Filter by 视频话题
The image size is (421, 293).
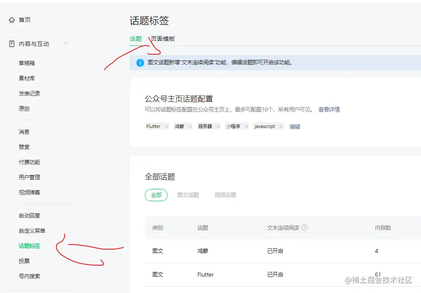pyautogui.click(x=225, y=195)
